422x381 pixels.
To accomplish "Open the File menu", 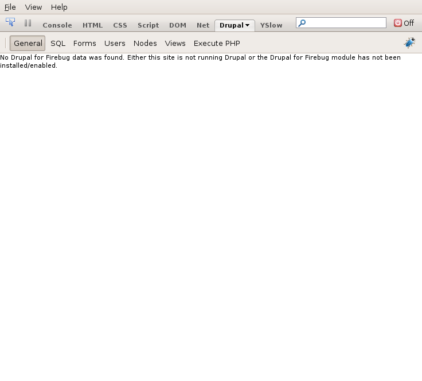I will tap(10, 7).
